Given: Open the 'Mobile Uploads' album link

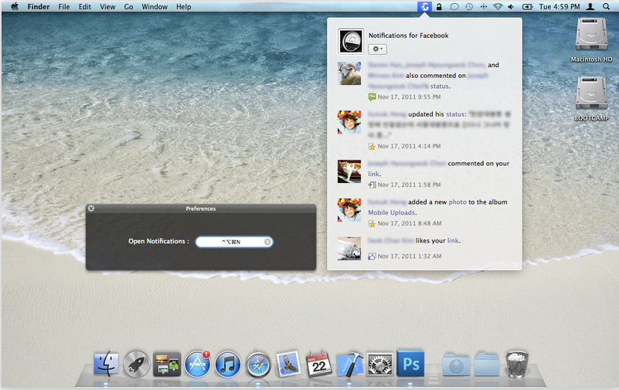Looking at the screenshot, I should 392,212.
